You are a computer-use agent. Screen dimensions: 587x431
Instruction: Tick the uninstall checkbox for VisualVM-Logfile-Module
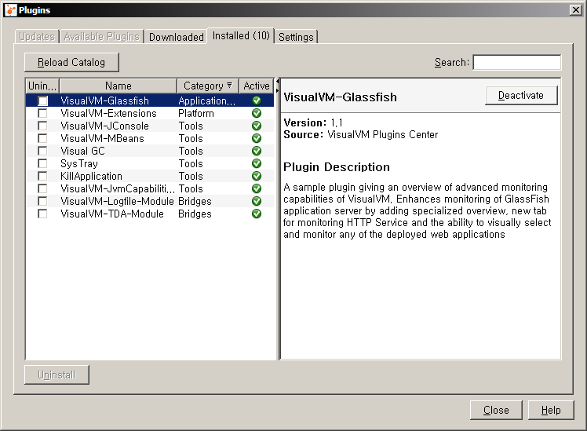coord(43,201)
